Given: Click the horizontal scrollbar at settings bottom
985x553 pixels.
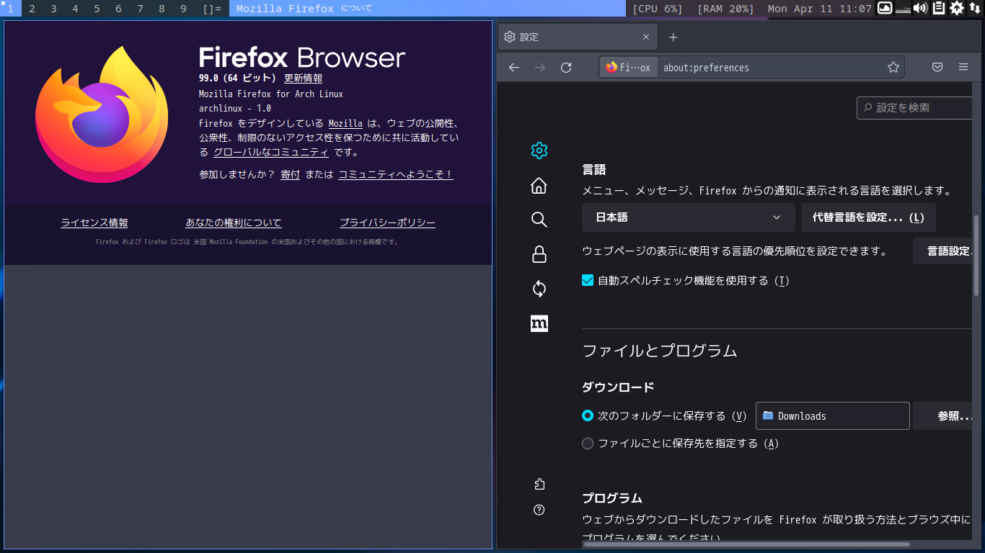Looking at the screenshot, I should click(x=746, y=544).
